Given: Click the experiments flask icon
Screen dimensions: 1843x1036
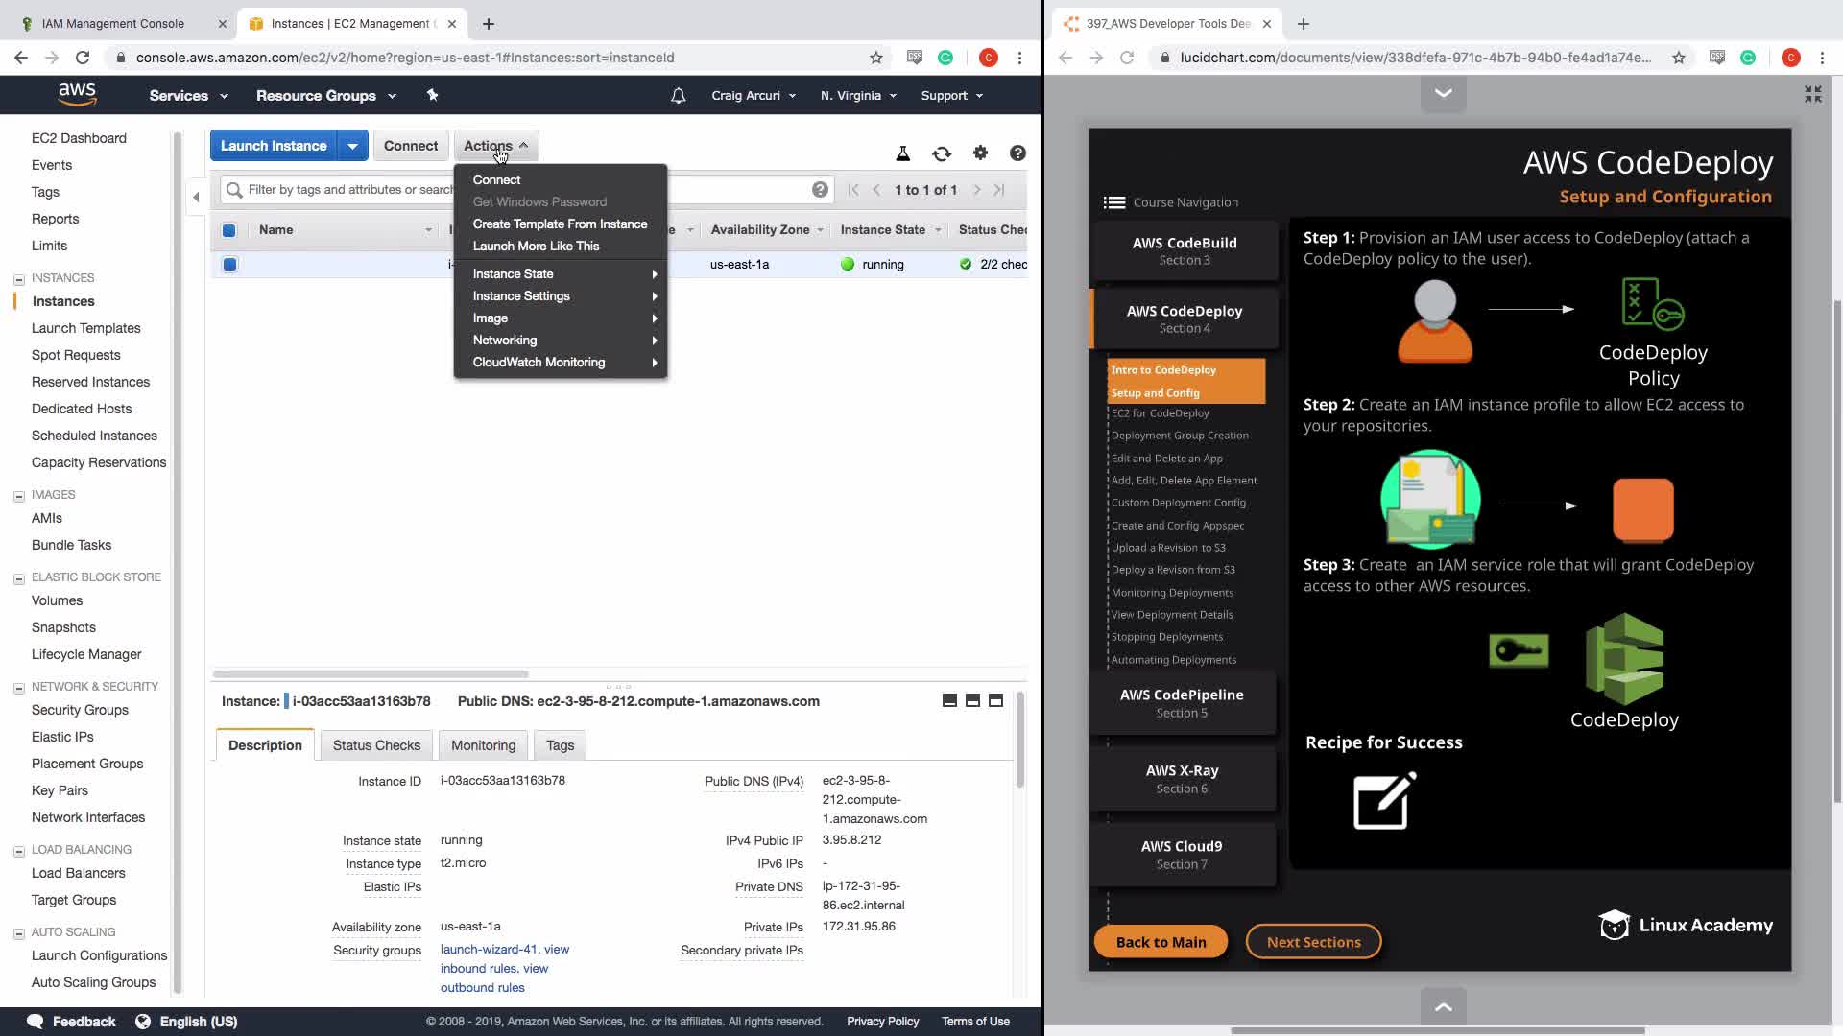Looking at the screenshot, I should [902, 153].
